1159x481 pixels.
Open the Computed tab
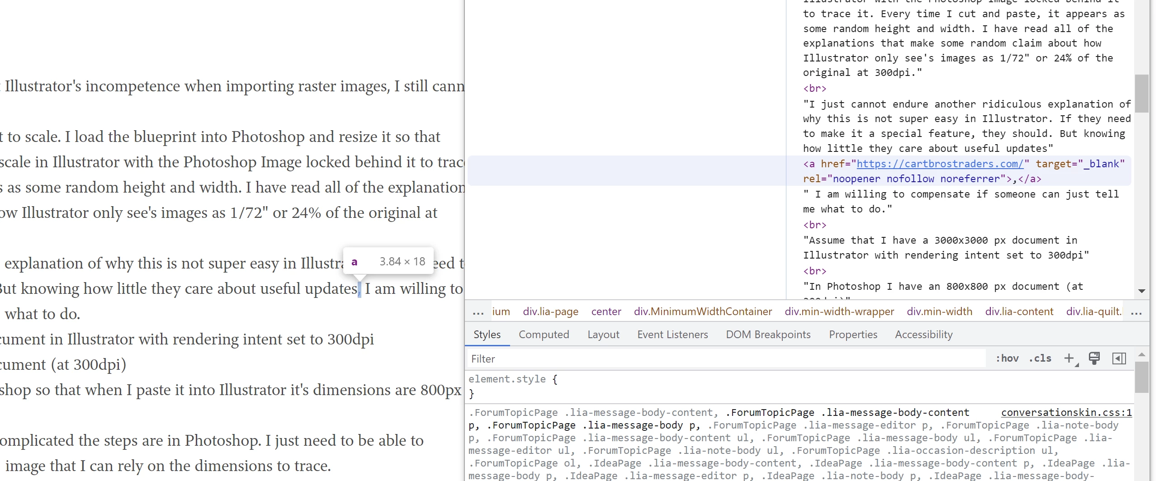pyautogui.click(x=544, y=335)
